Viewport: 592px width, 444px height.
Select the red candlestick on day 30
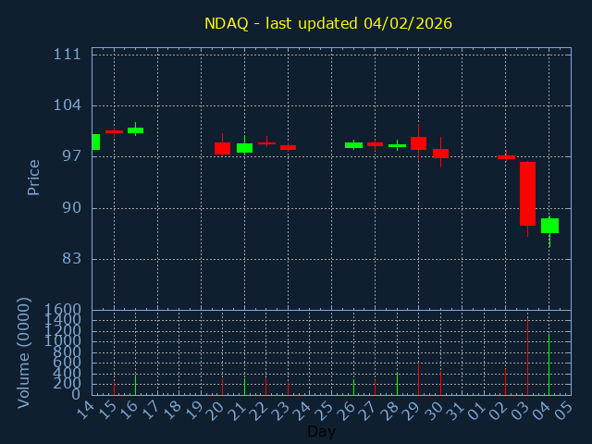tap(440, 154)
